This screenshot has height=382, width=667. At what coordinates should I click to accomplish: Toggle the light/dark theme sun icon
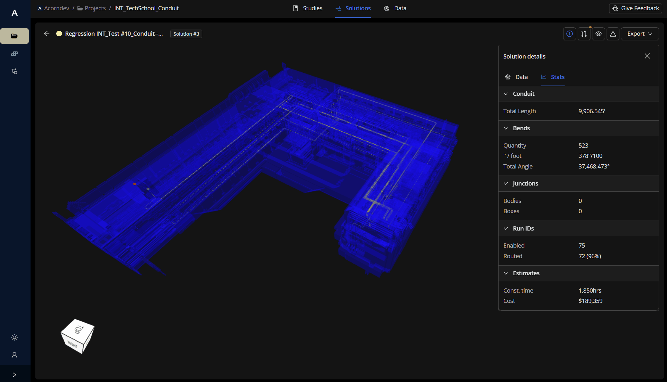[14, 337]
